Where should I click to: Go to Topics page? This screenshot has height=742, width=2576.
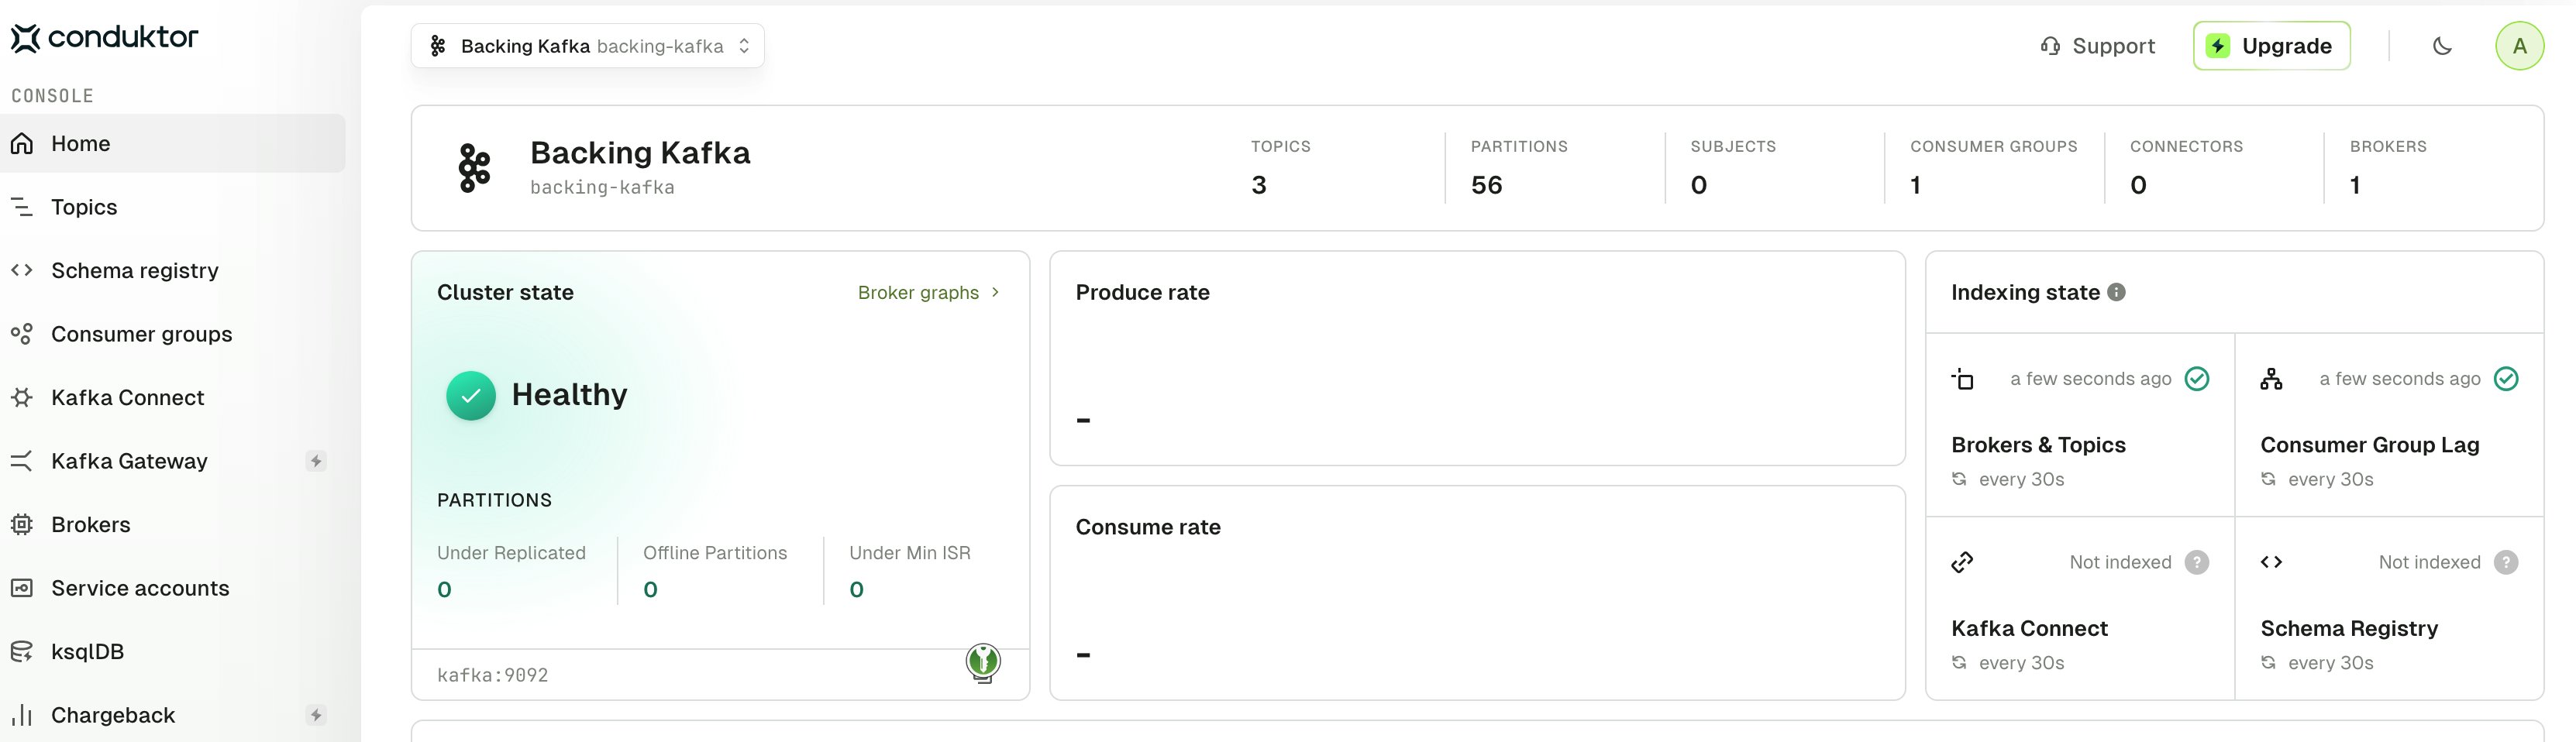pos(172,207)
